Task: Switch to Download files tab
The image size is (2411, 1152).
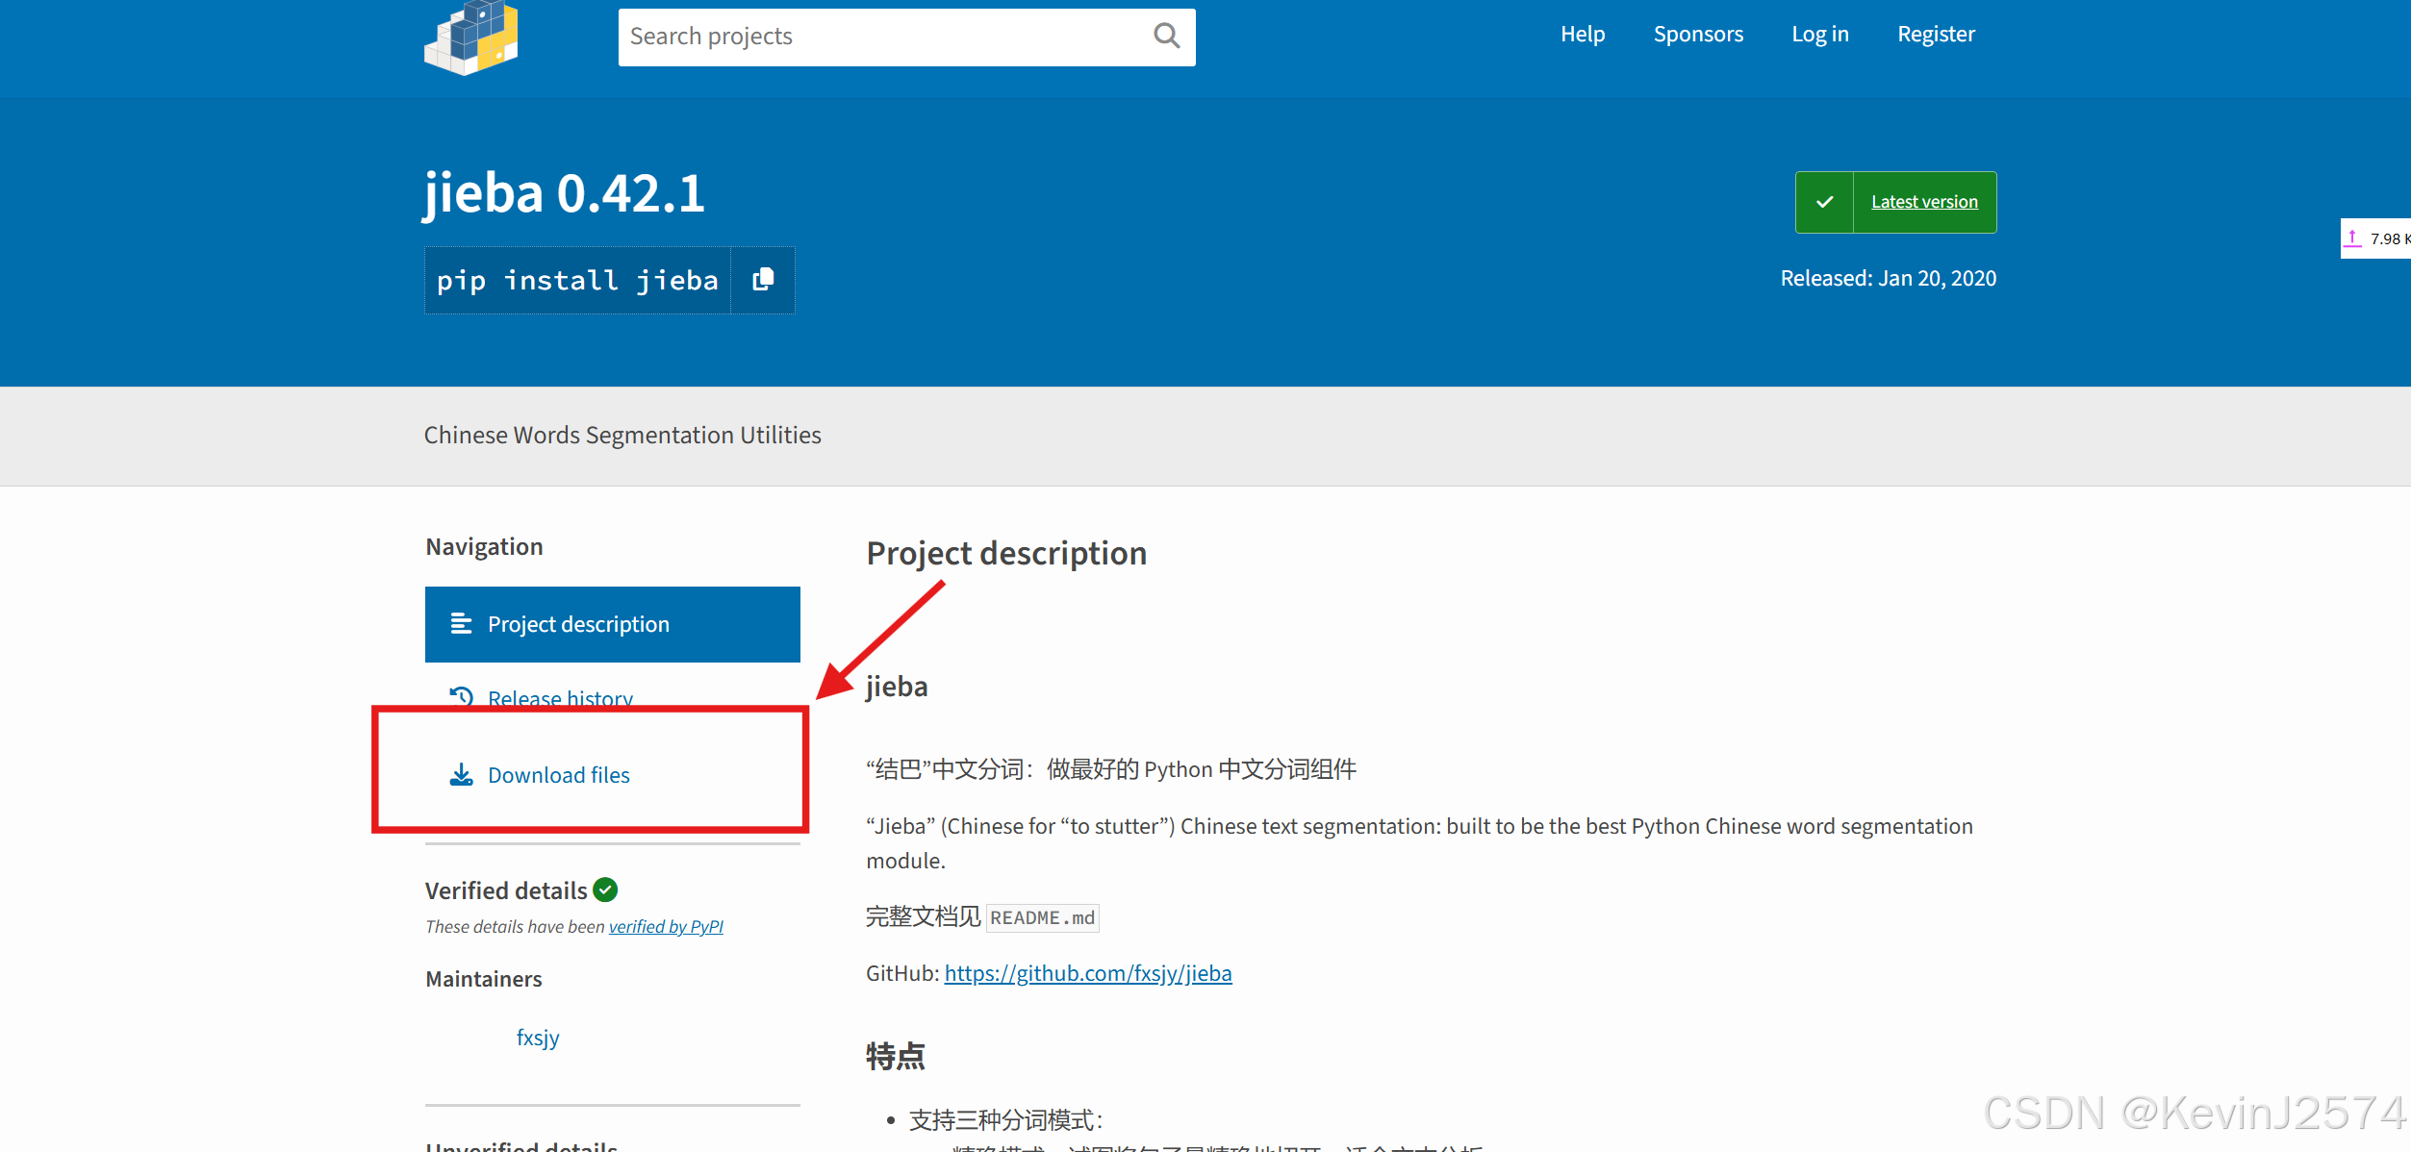Action: point(558,775)
